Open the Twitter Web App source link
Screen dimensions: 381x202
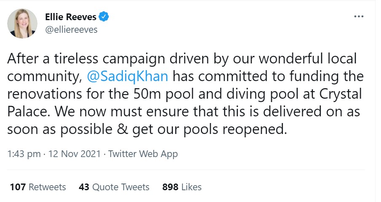click(x=143, y=154)
